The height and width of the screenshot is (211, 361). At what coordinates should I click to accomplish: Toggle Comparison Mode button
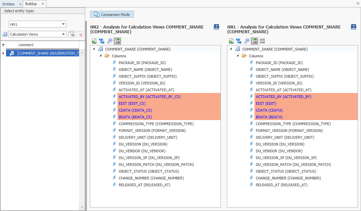click(112, 15)
